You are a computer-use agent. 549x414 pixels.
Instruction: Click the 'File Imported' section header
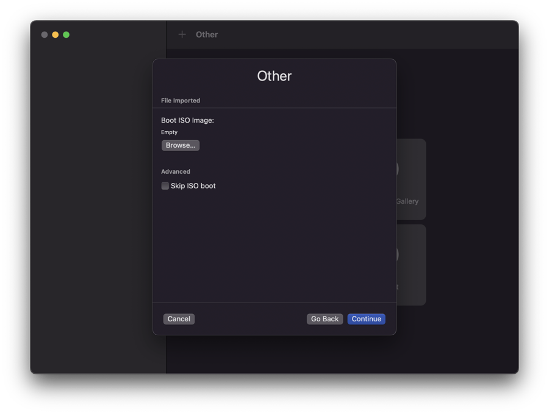(181, 101)
